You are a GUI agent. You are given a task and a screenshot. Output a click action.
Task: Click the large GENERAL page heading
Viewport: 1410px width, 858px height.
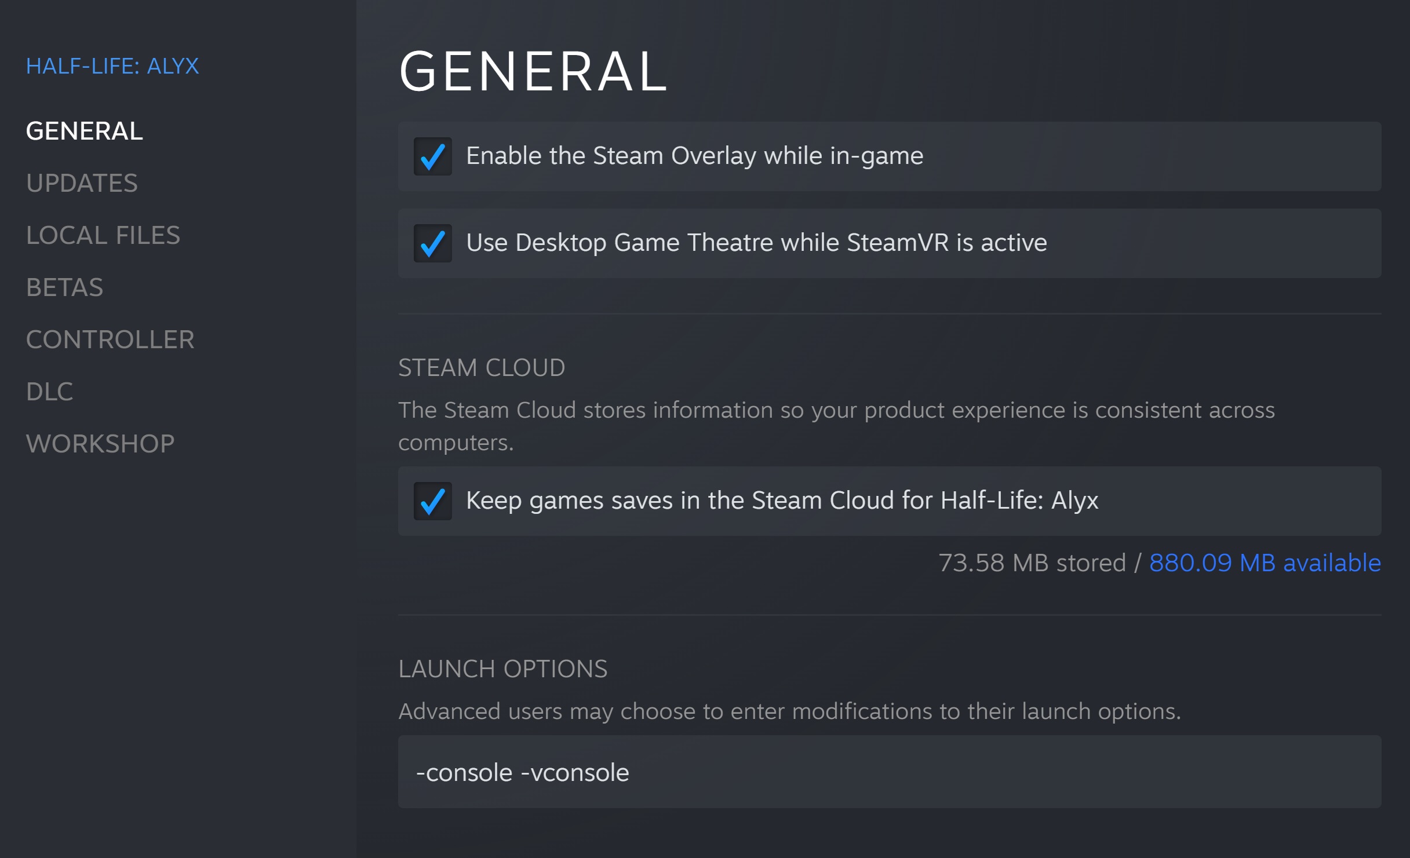(x=534, y=72)
